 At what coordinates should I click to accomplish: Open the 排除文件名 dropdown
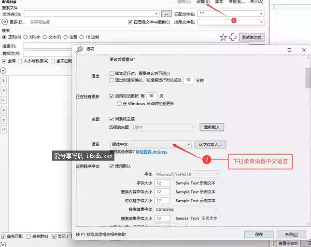click(261, 22)
